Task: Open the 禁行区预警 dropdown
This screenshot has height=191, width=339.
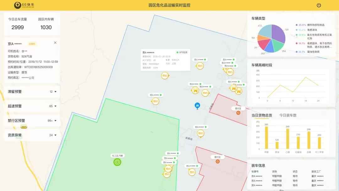Action: click(x=55, y=121)
